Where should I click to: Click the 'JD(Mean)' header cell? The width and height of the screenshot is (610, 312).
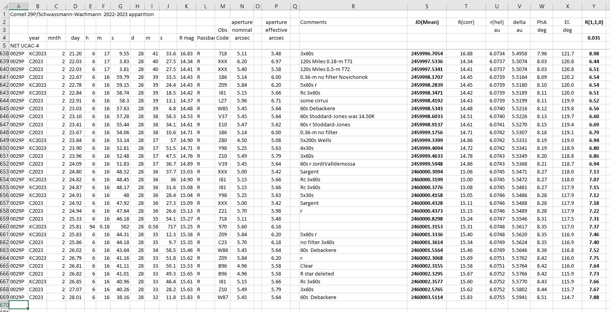(427, 22)
